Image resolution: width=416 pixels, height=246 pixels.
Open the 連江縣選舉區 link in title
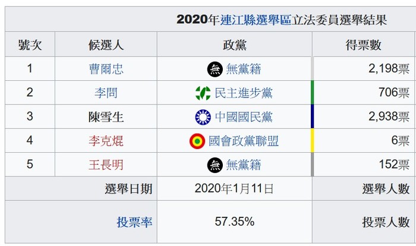click(x=256, y=20)
